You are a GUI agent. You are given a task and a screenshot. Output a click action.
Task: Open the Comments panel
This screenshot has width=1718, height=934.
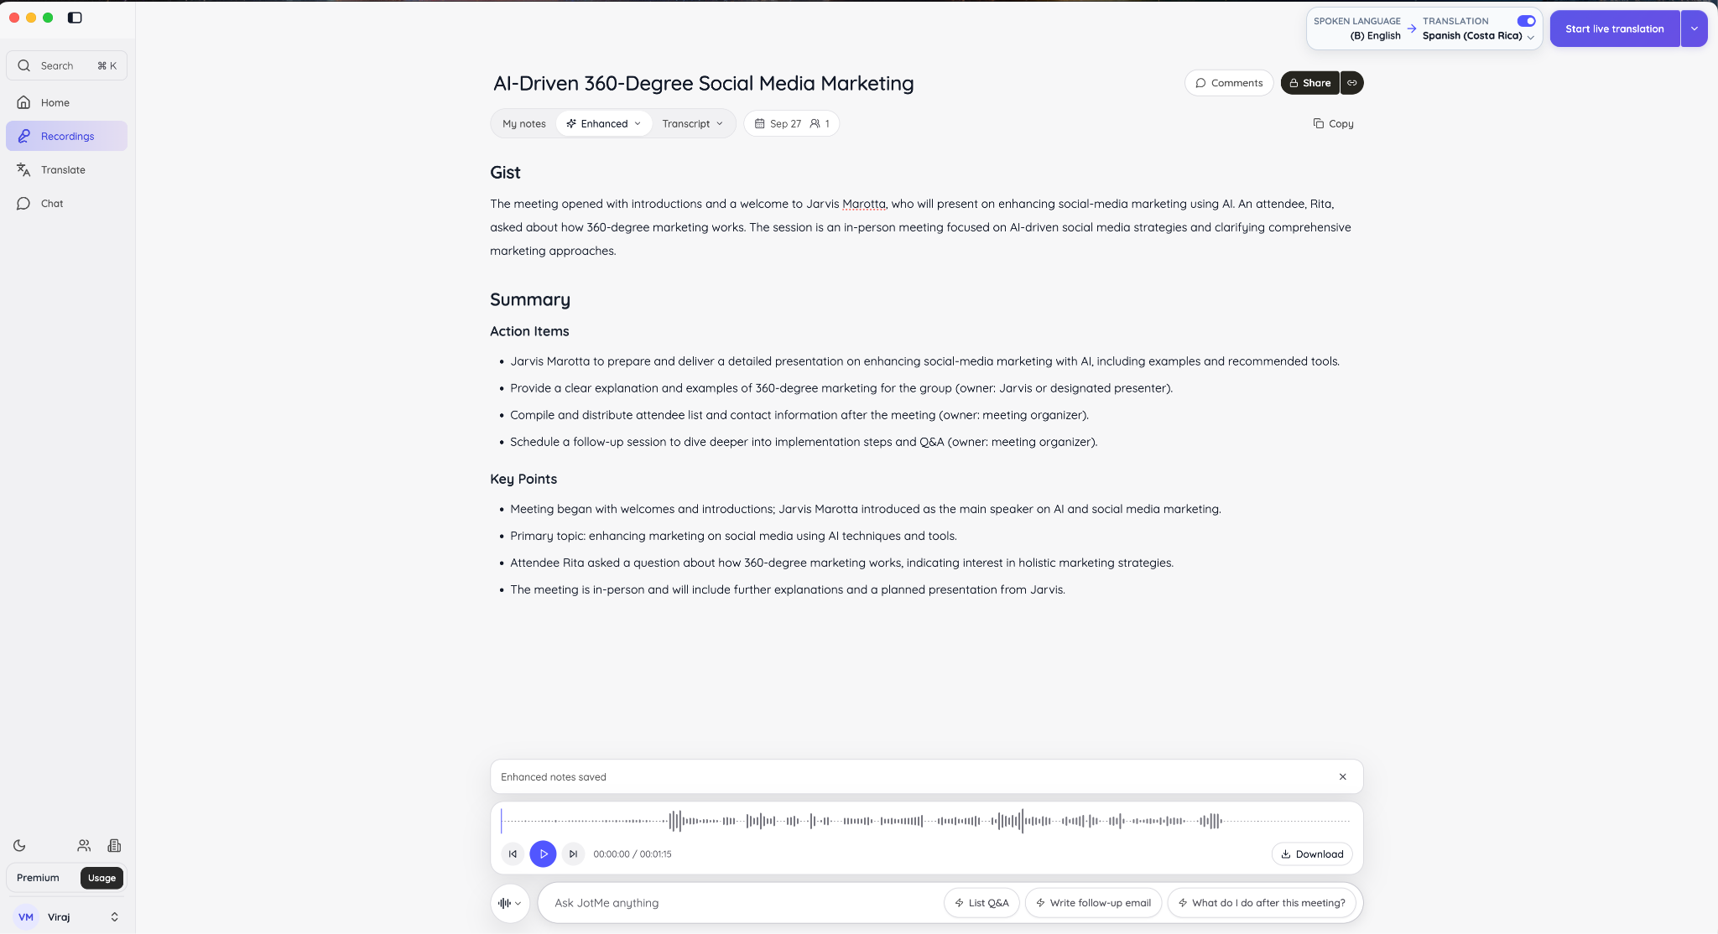[x=1229, y=83]
